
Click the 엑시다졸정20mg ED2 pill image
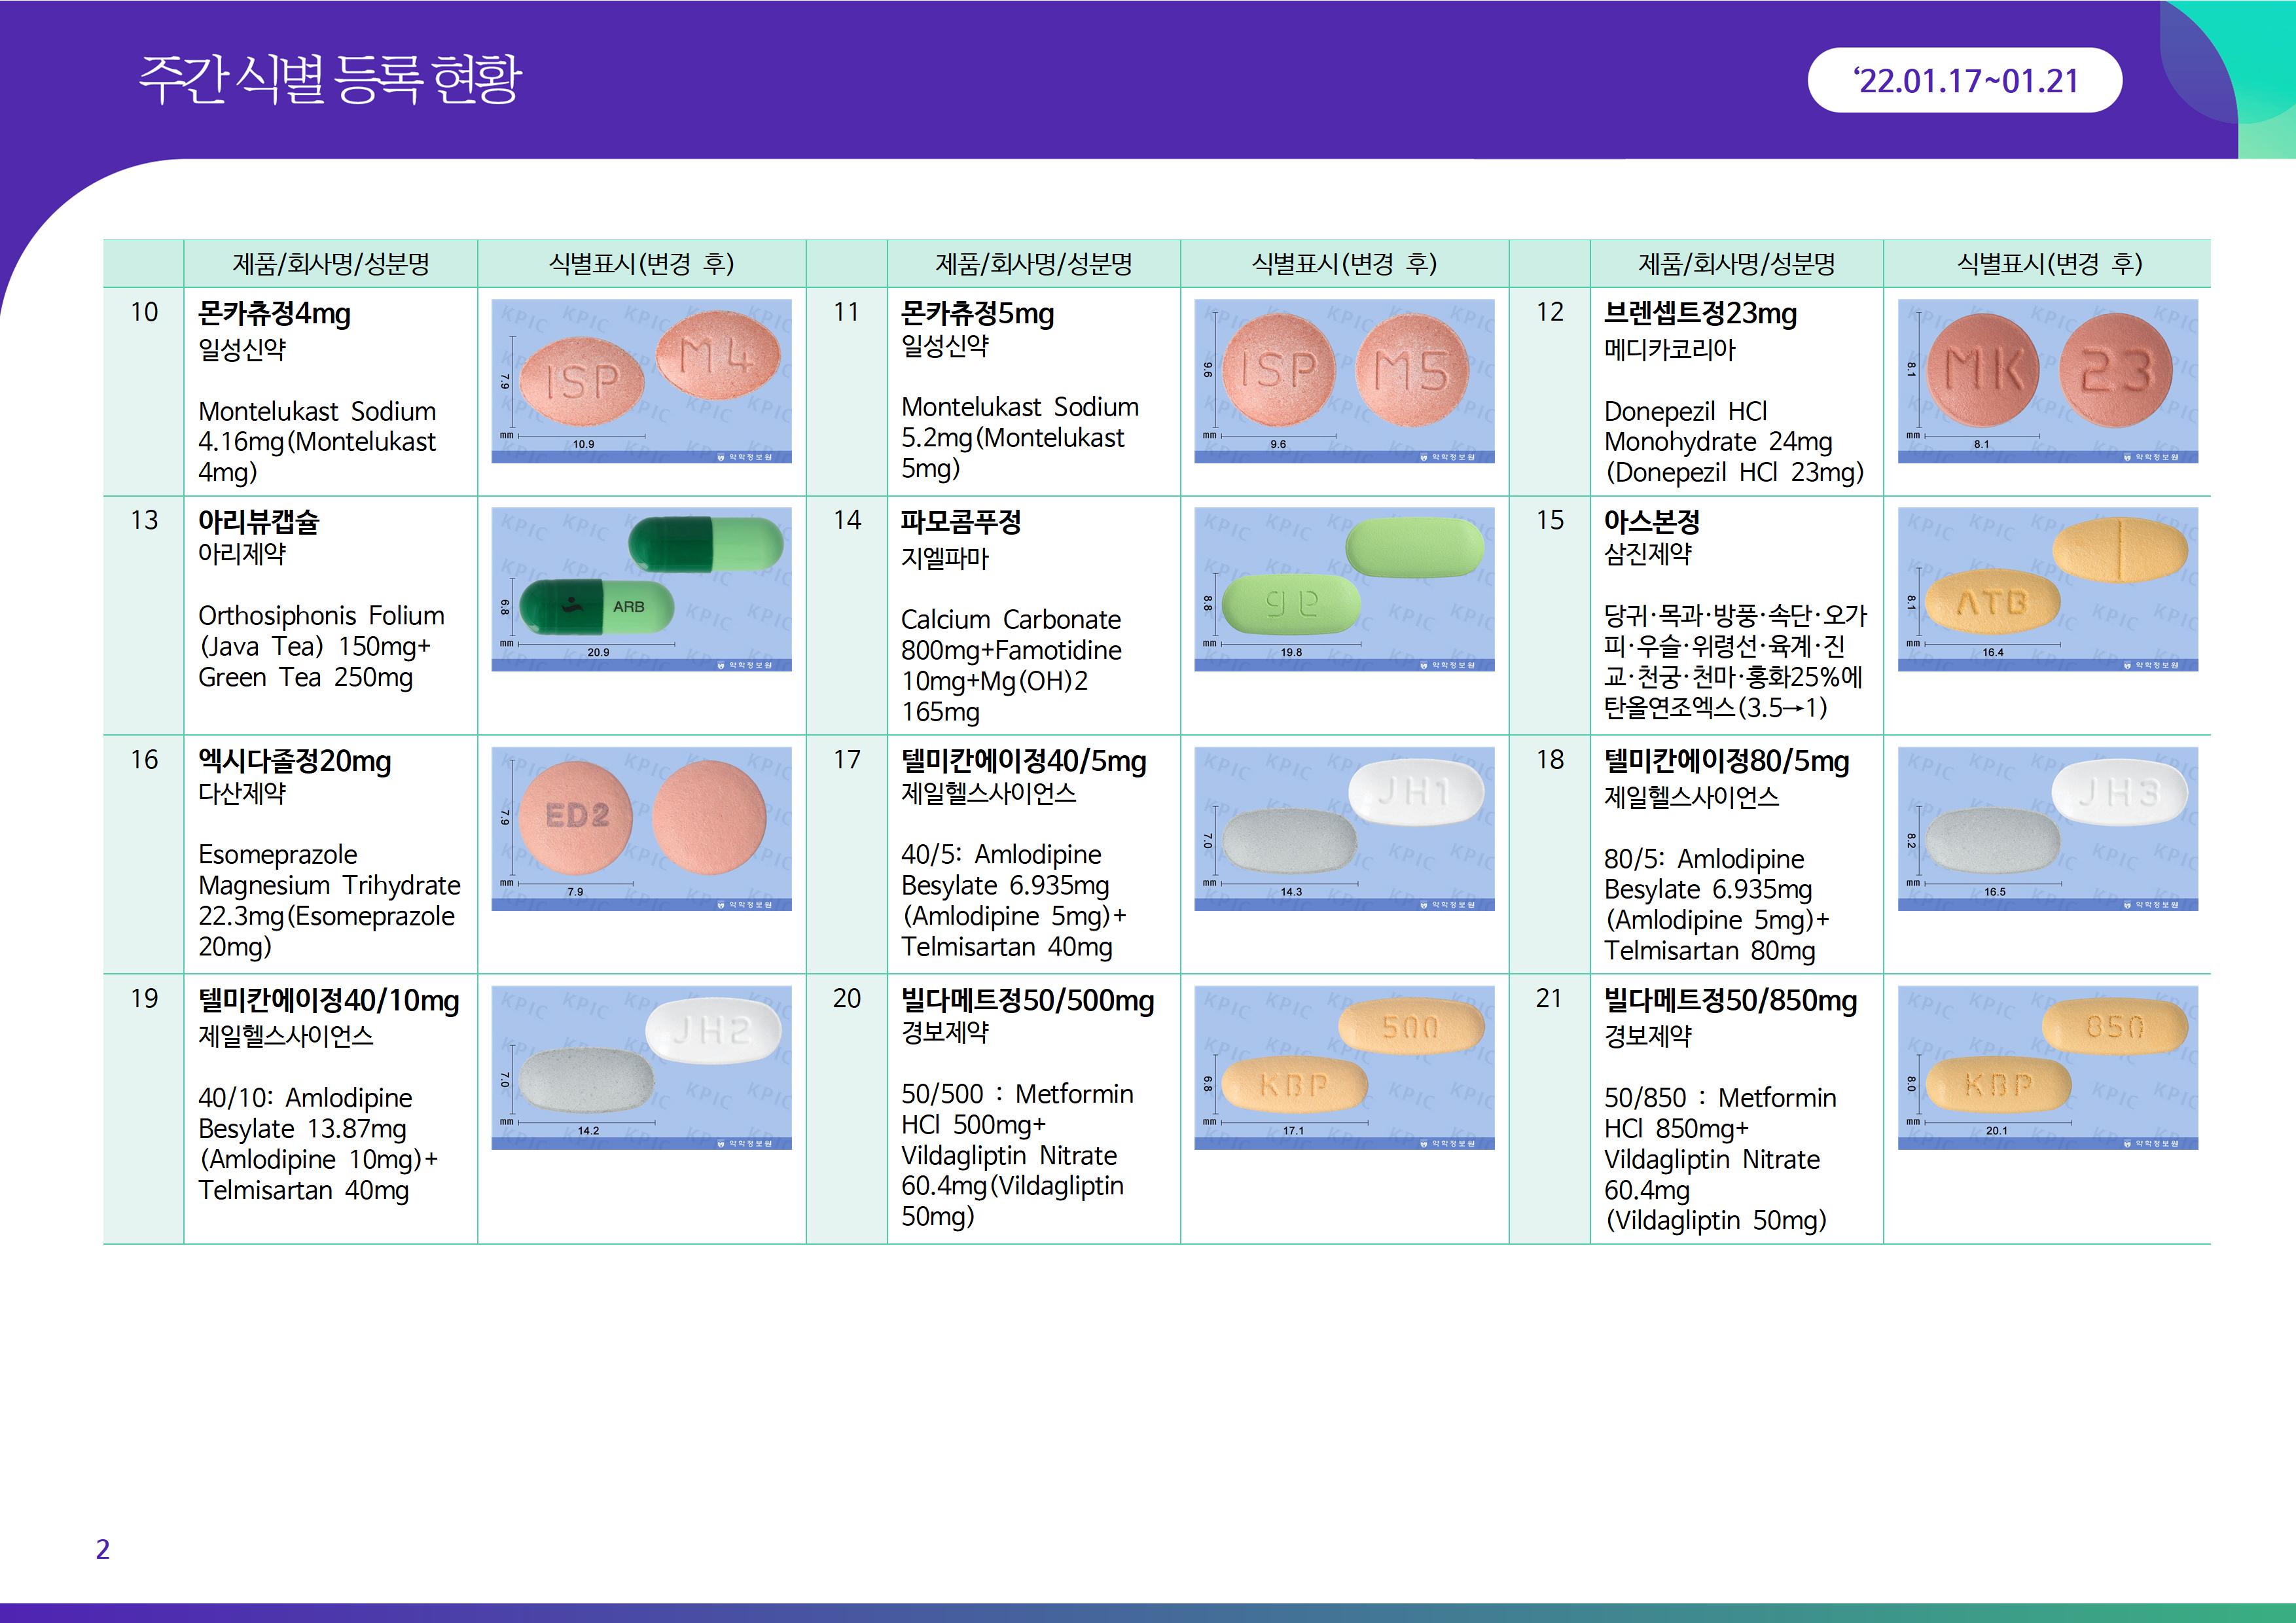641,828
